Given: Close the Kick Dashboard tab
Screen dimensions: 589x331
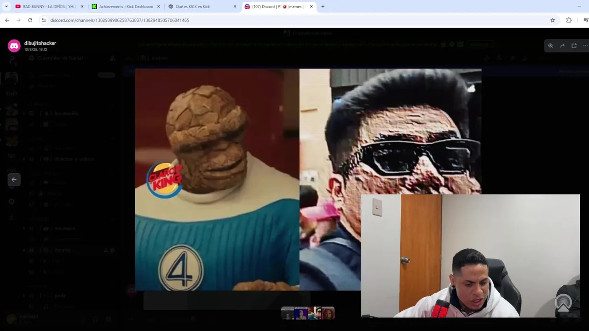Looking at the screenshot, I should click(159, 6).
